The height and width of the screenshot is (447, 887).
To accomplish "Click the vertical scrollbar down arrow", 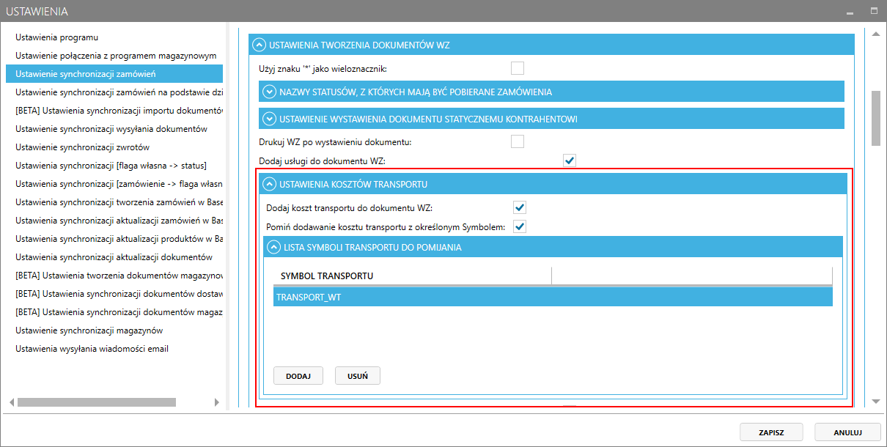I will [x=875, y=402].
